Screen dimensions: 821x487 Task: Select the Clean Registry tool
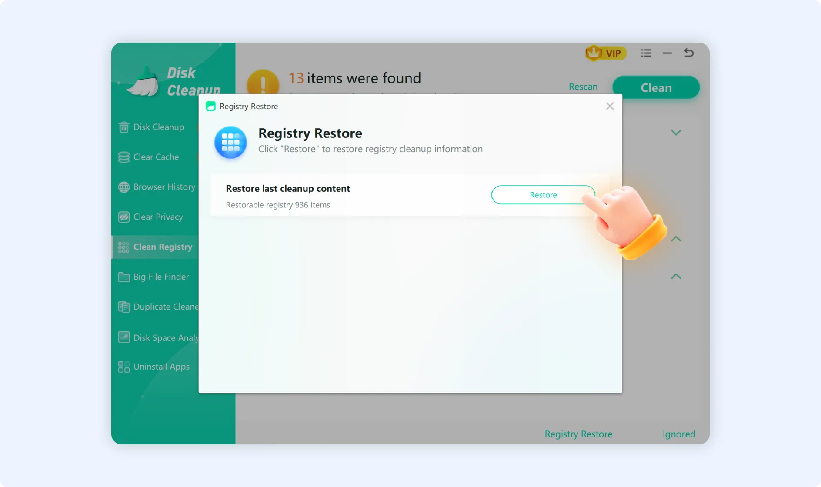tap(163, 247)
